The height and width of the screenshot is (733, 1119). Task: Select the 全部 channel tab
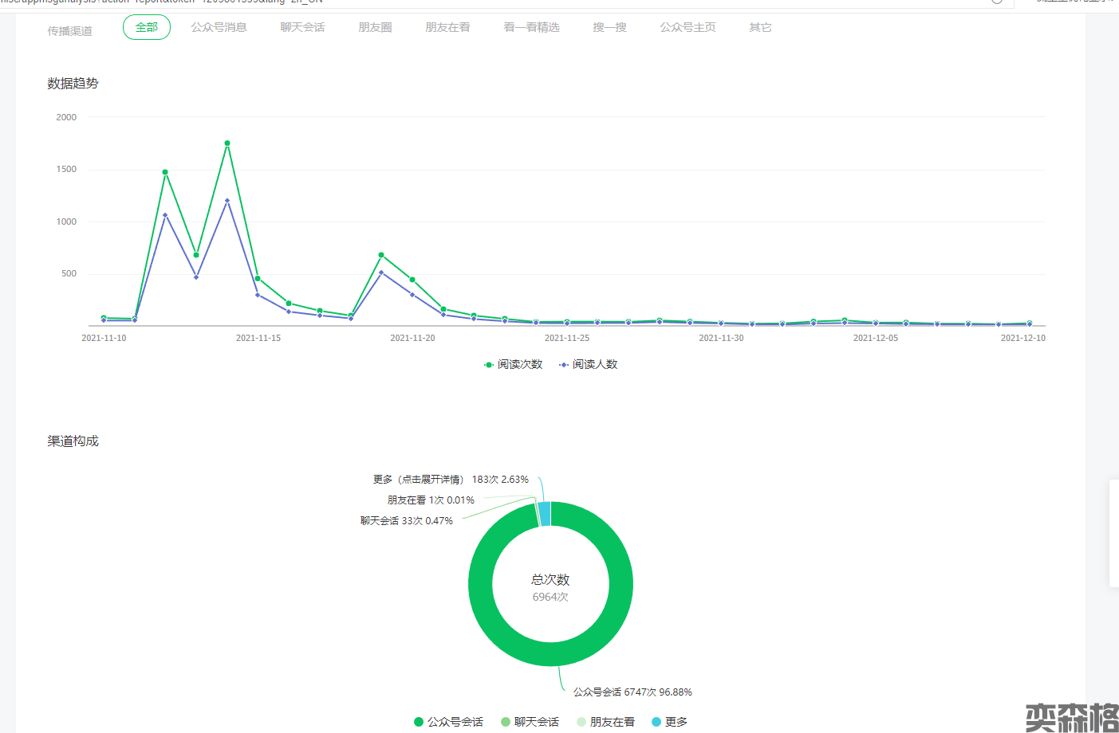point(147,27)
